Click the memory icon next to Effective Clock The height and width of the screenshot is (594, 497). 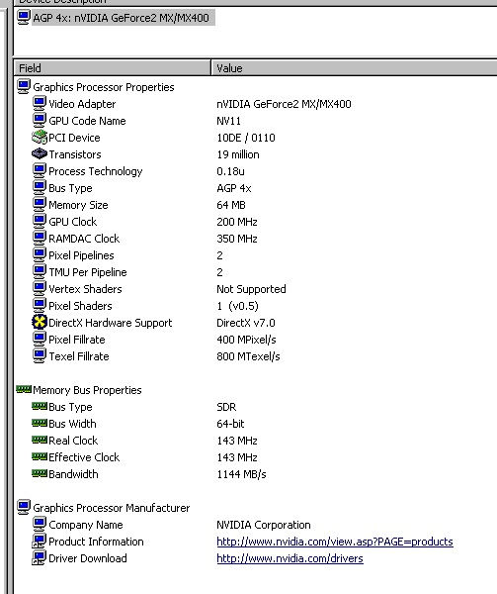40,456
